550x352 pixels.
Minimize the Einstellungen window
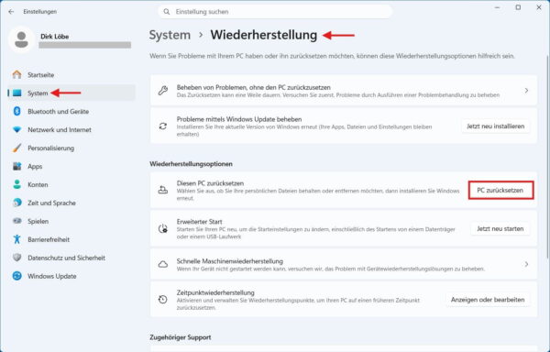[497, 7]
